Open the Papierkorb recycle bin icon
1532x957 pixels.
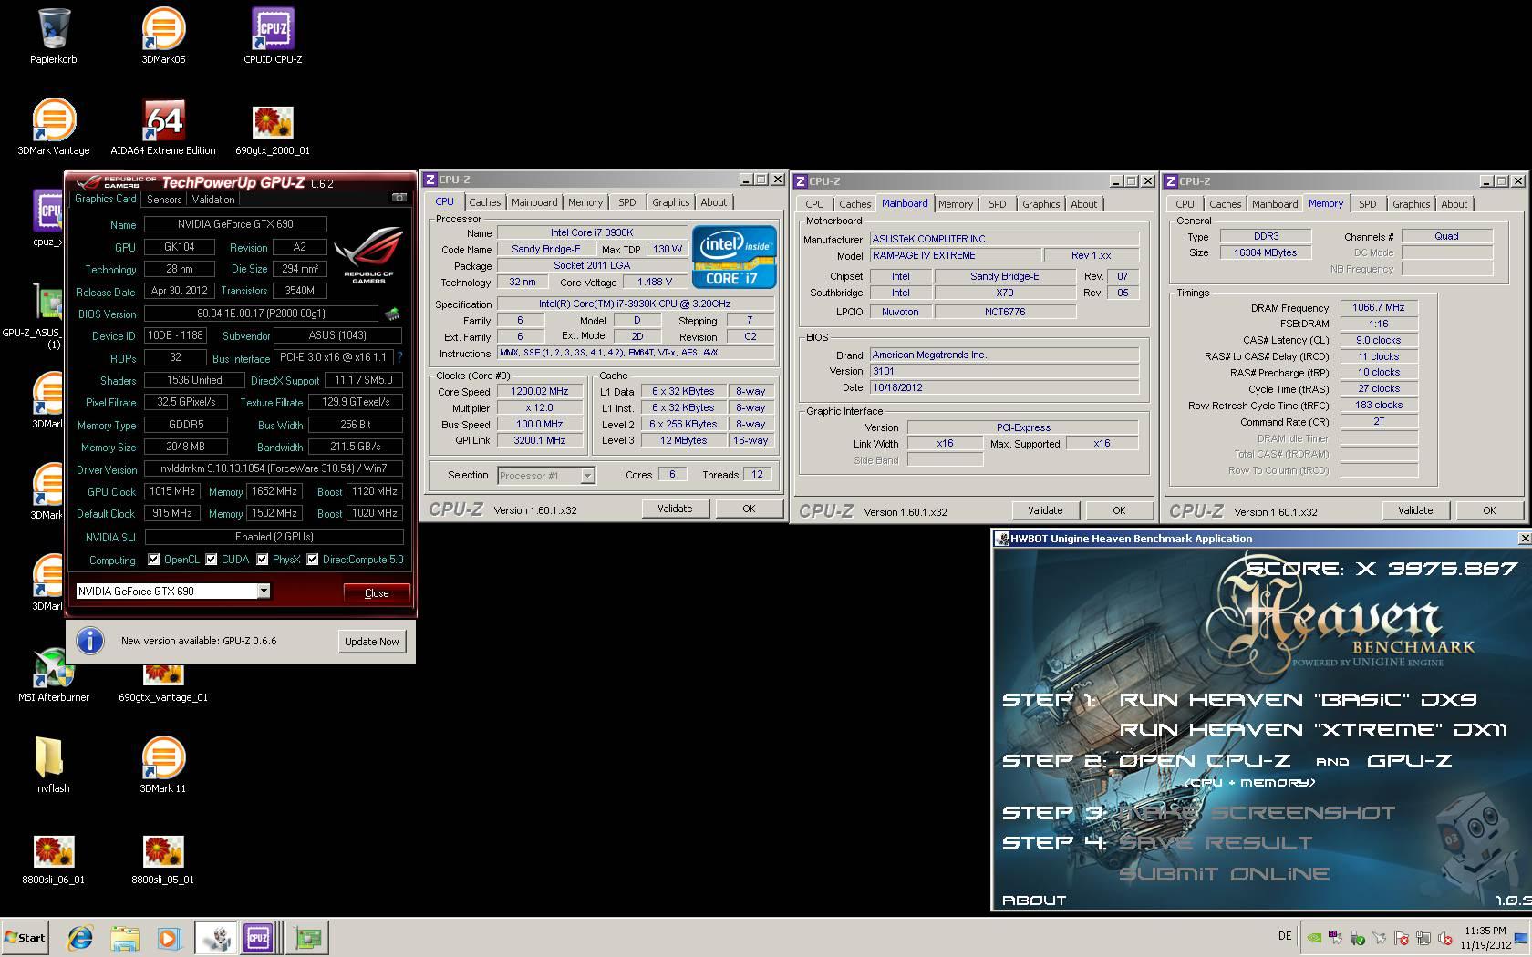54,36
